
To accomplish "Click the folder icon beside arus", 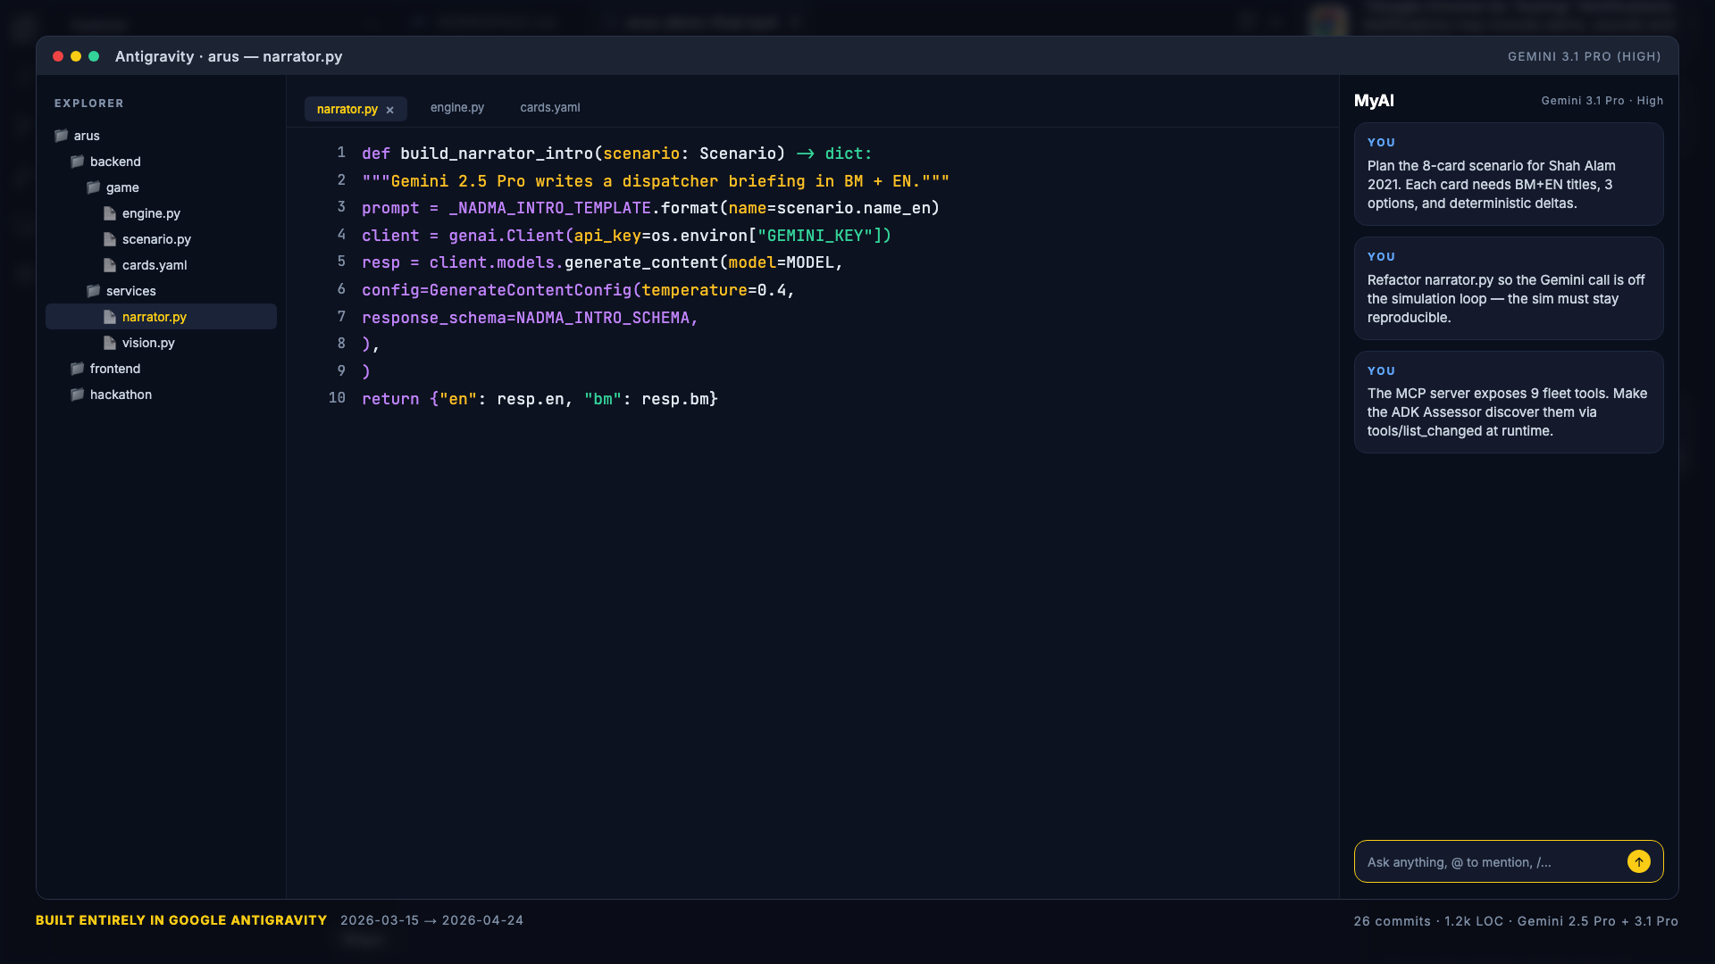I will (61, 136).
